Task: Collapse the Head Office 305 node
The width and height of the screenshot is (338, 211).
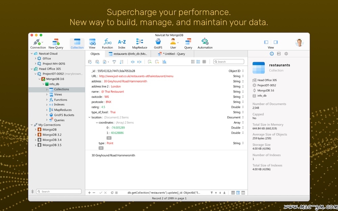Action: (x=32, y=69)
